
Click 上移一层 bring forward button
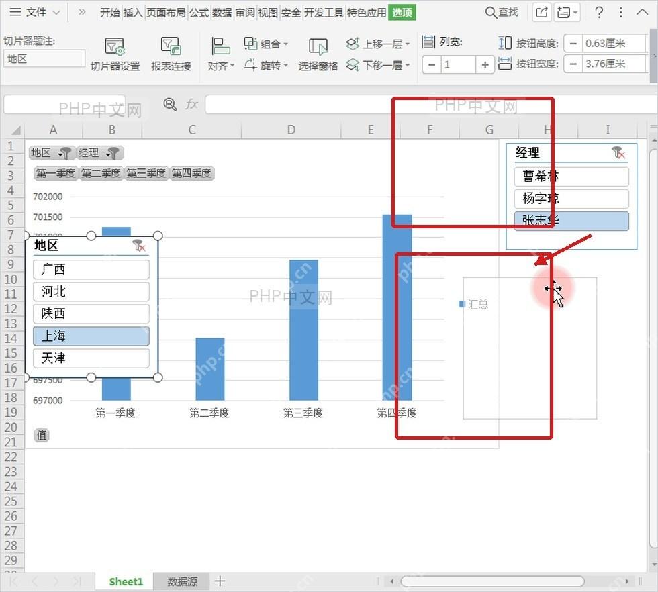pyautogui.click(x=377, y=44)
